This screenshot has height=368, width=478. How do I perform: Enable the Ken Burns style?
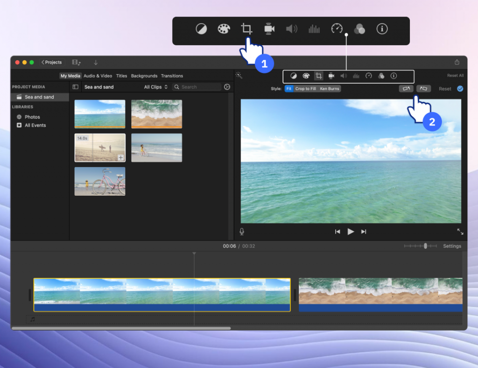pyautogui.click(x=330, y=89)
